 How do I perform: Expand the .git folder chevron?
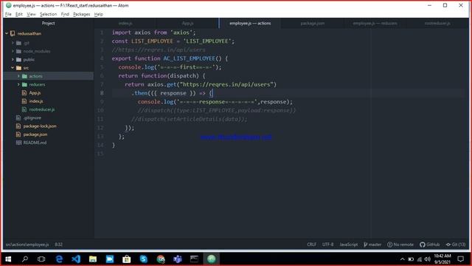[13, 43]
